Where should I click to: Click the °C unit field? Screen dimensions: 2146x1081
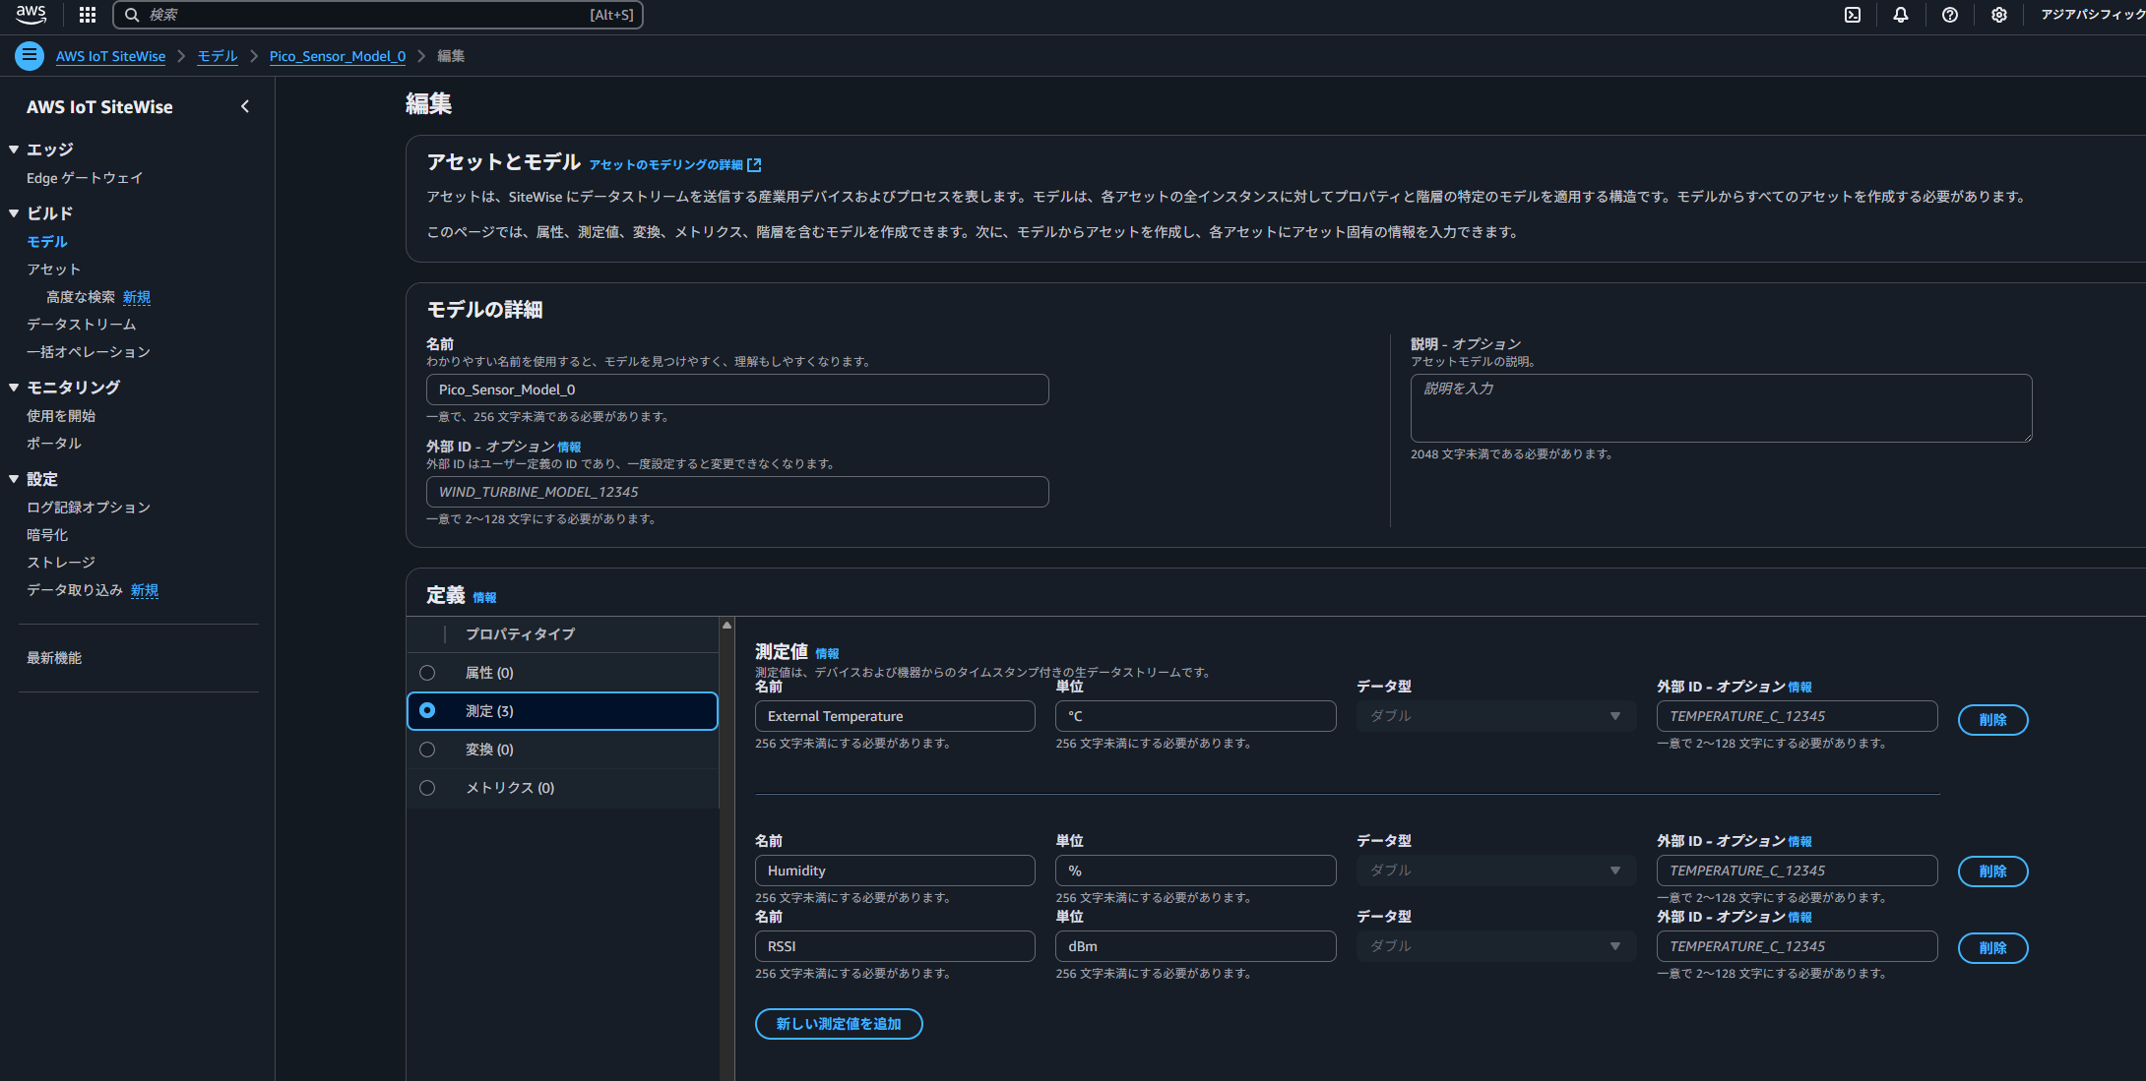tap(1195, 716)
